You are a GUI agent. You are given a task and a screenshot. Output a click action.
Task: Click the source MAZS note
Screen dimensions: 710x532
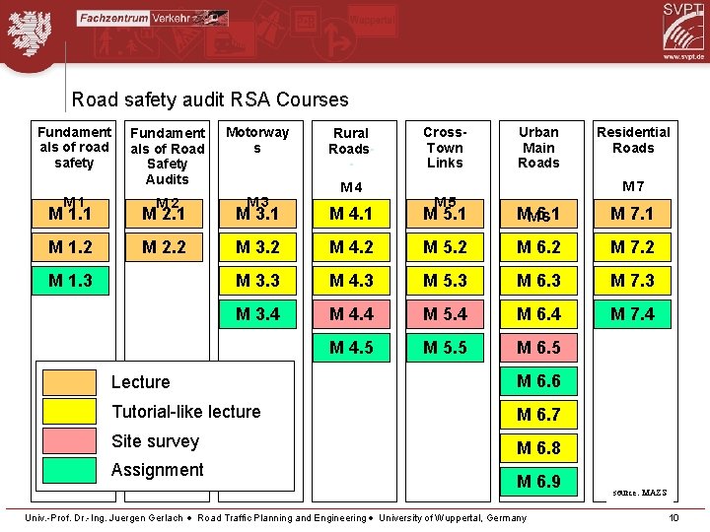[x=639, y=493]
